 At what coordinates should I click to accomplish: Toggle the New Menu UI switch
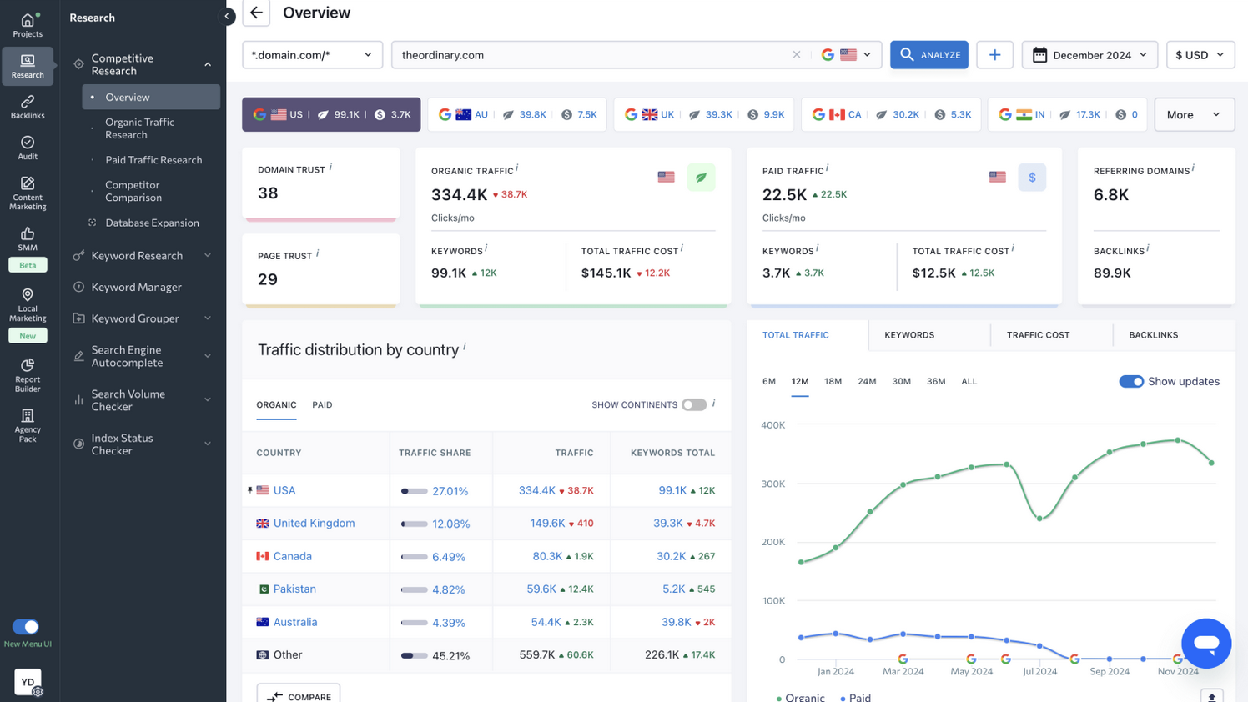pyautogui.click(x=26, y=627)
